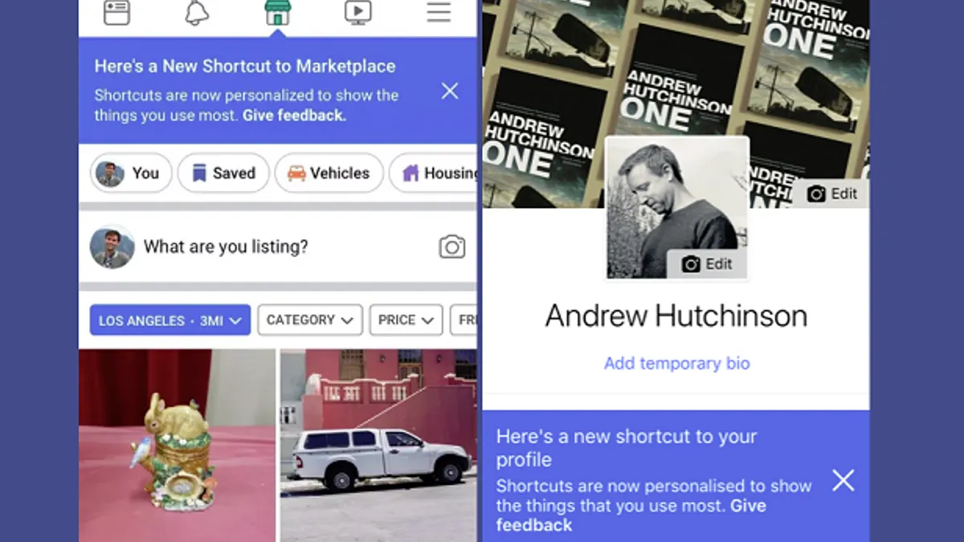Close the profile shortcut banner

click(x=843, y=481)
